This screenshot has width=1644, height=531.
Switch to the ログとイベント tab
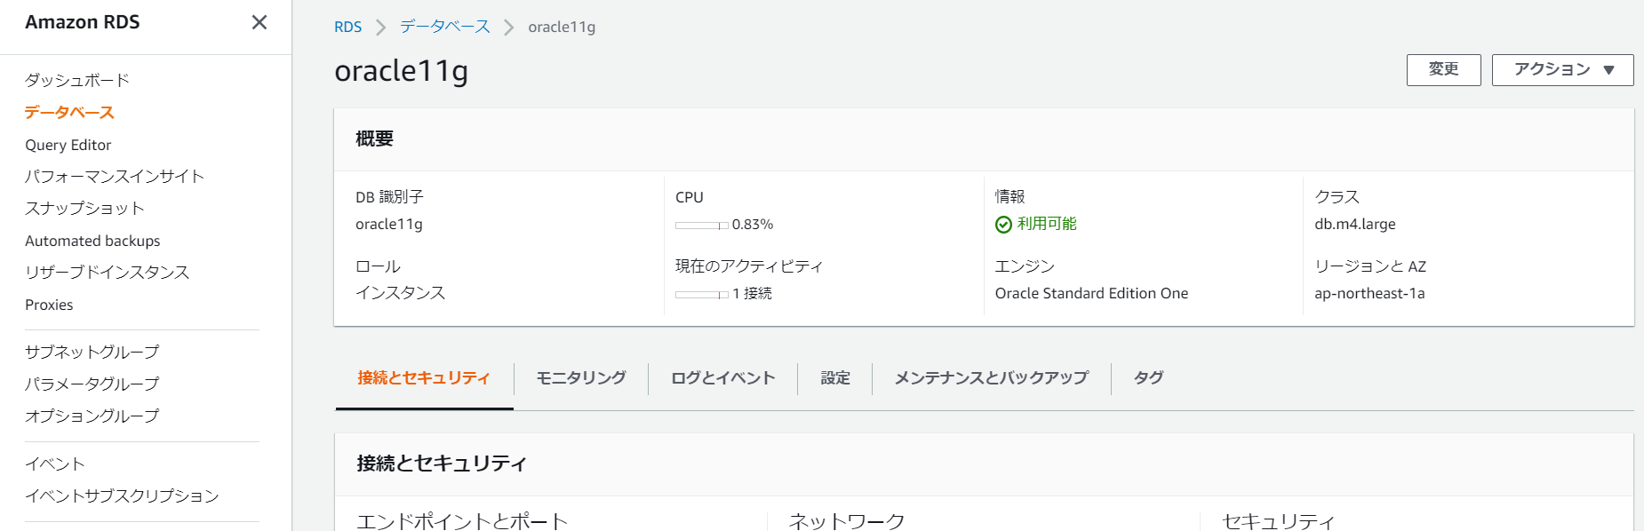[x=723, y=378]
